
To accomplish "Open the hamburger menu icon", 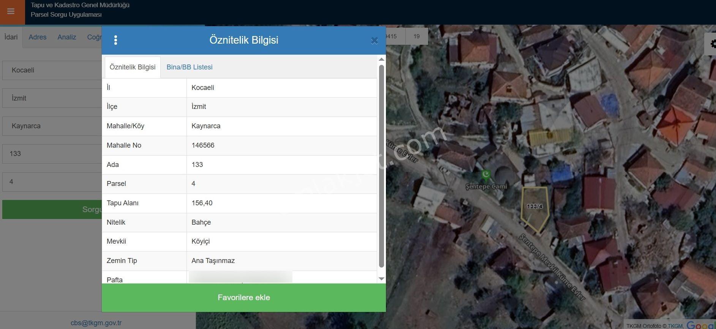I will click(x=11, y=11).
